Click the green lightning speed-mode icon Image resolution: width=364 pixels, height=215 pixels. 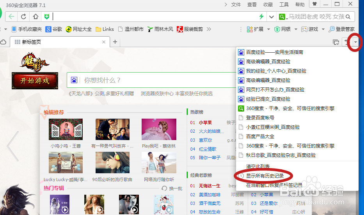261,16
